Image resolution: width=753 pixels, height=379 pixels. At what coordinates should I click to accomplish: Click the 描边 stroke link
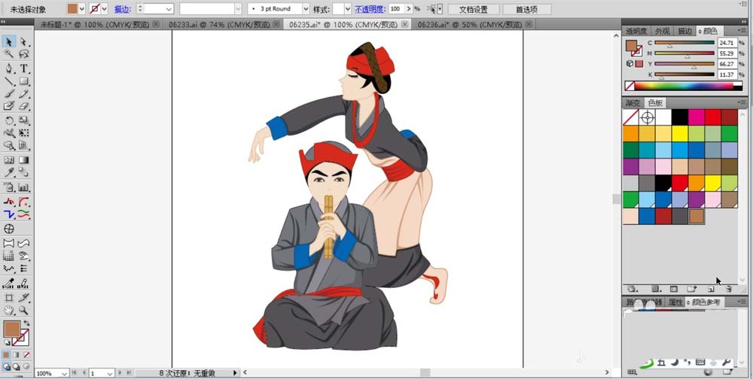click(x=123, y=8)
